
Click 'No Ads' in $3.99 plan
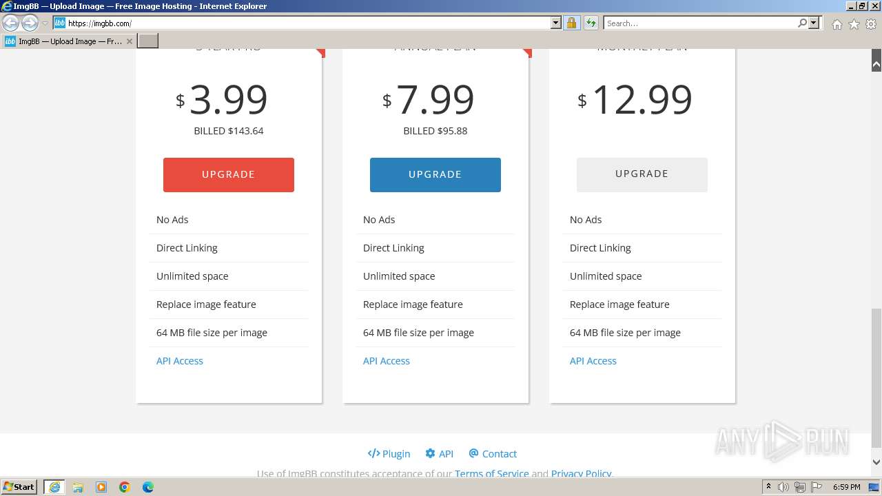click(x=172, y=220)
